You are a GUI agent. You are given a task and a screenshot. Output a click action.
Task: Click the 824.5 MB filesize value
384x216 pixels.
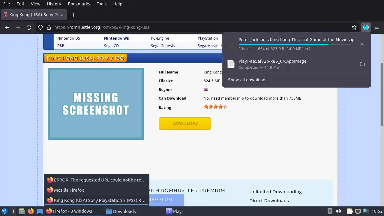coord(212,81)
